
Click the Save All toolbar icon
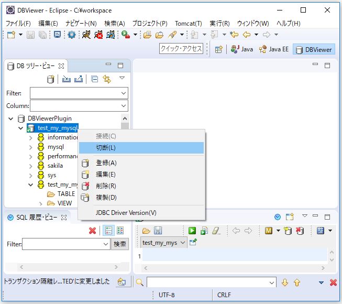click(42, 35)
